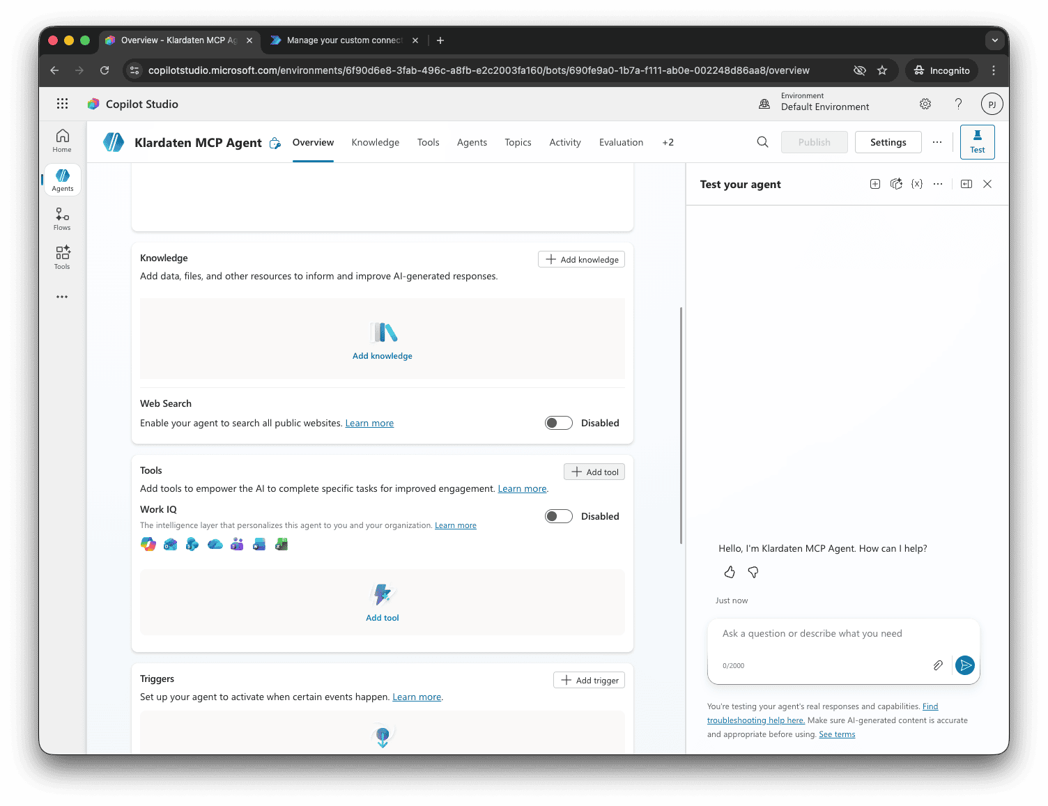Open Learn more link under Triggers
The height and width of the screenshot is (806, 1048).
[x=417, y=697]
